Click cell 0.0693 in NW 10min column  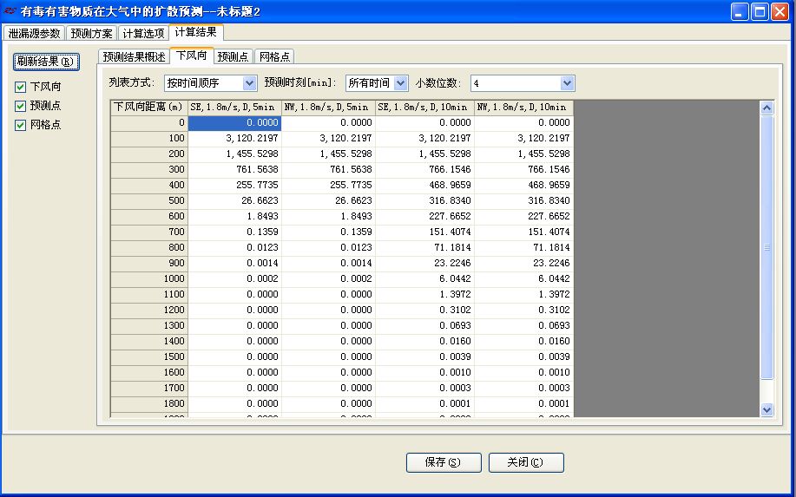click(x=524, y=326)
